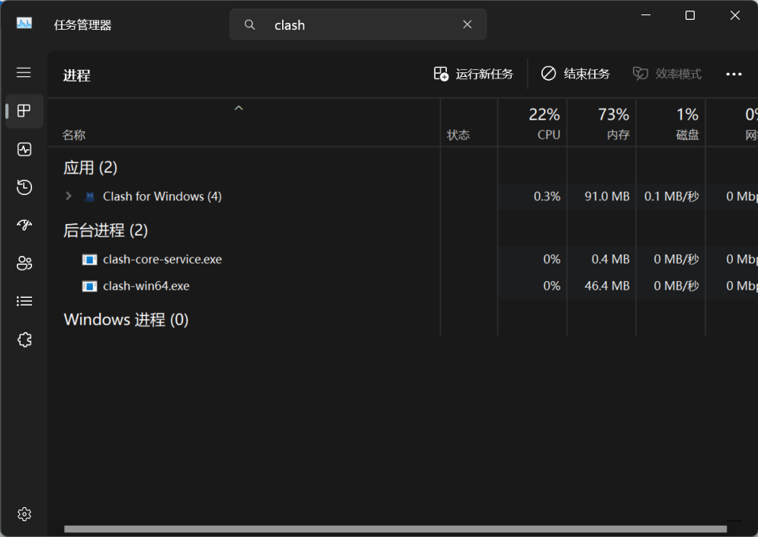Open the hamburger navigation menu

click(24, 72)
